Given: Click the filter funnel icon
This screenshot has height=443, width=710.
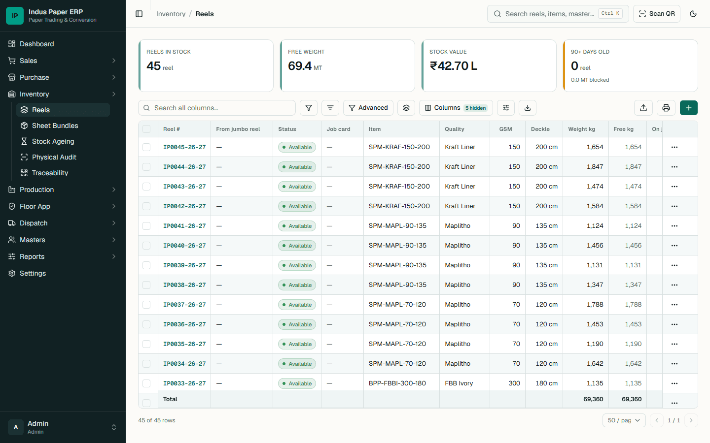Looking at the screenshot, I should click(x=309, y=108).
